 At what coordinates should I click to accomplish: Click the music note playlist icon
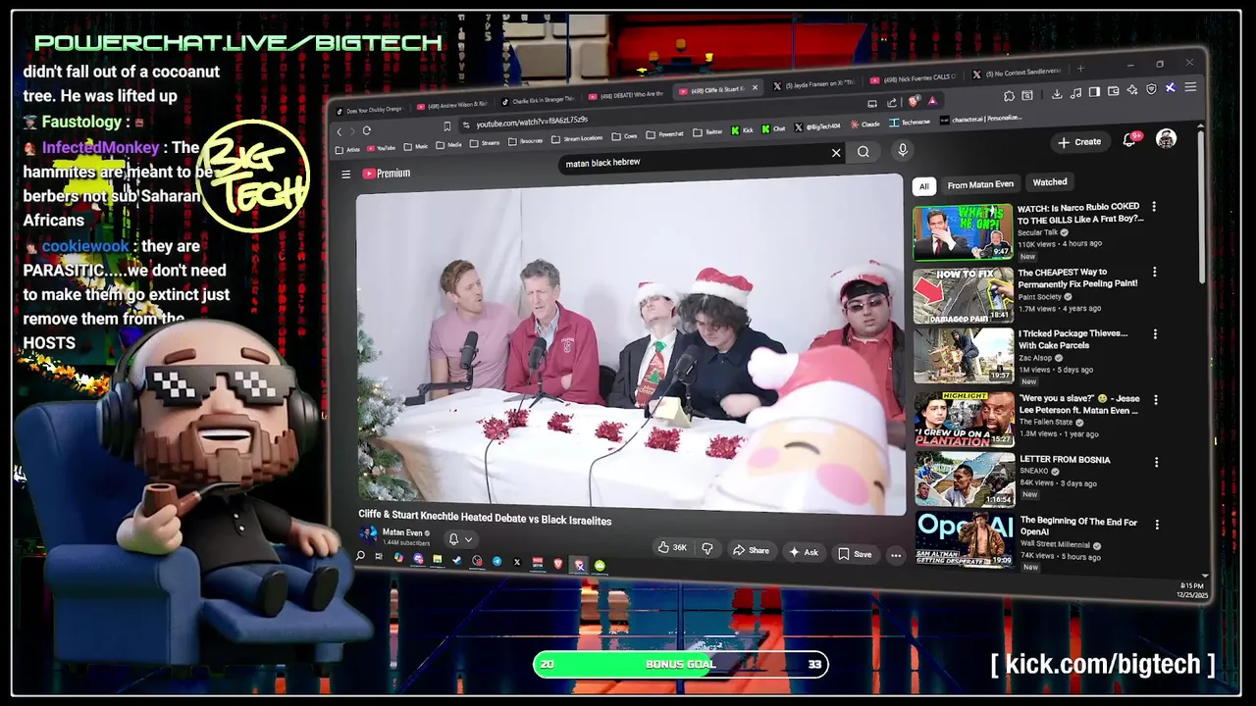[x=1075, y=92]
